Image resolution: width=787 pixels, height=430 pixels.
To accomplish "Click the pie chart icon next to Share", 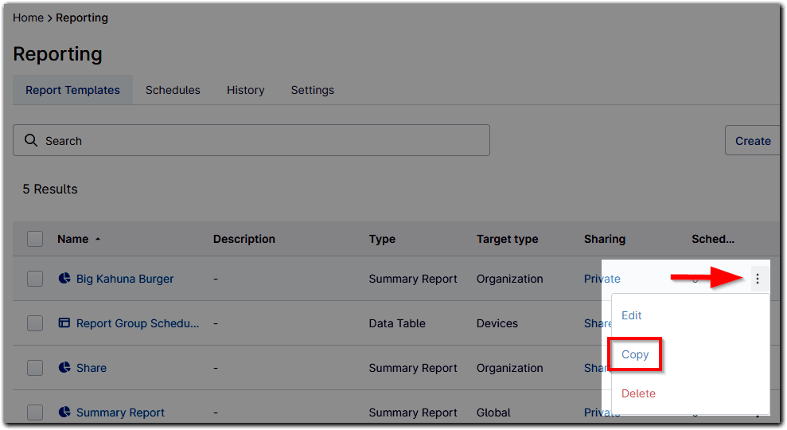I will (64, 368).
